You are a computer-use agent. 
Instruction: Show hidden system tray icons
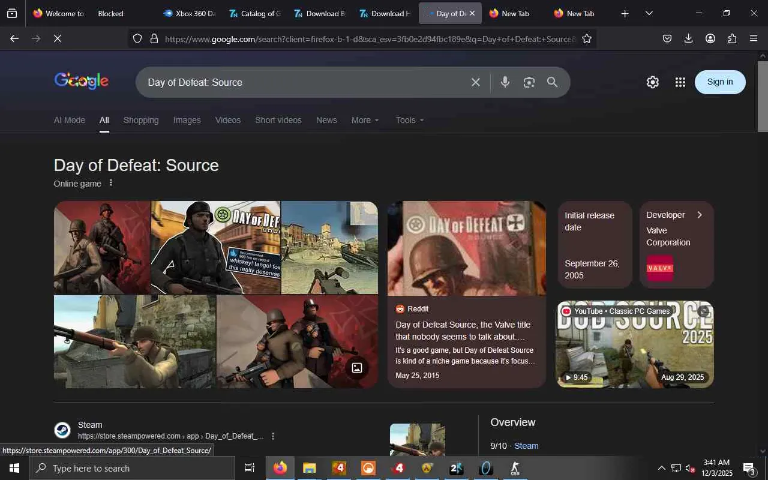661,468
